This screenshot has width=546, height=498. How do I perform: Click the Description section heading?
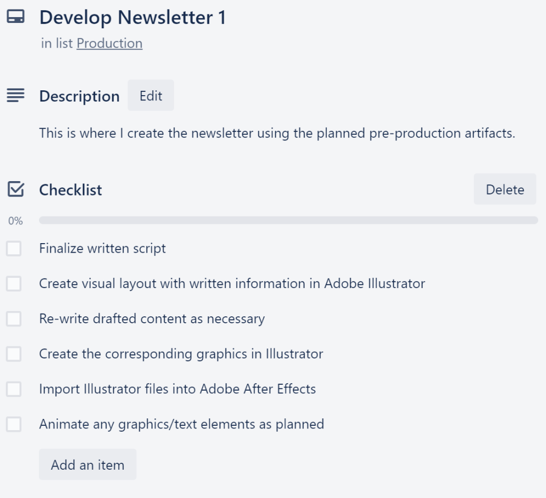(80, 96)
